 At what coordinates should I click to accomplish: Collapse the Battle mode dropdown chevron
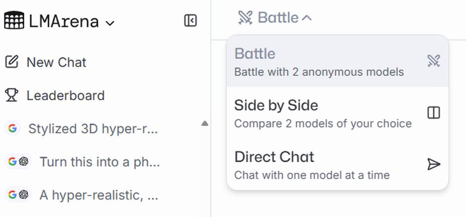[307, 18]
